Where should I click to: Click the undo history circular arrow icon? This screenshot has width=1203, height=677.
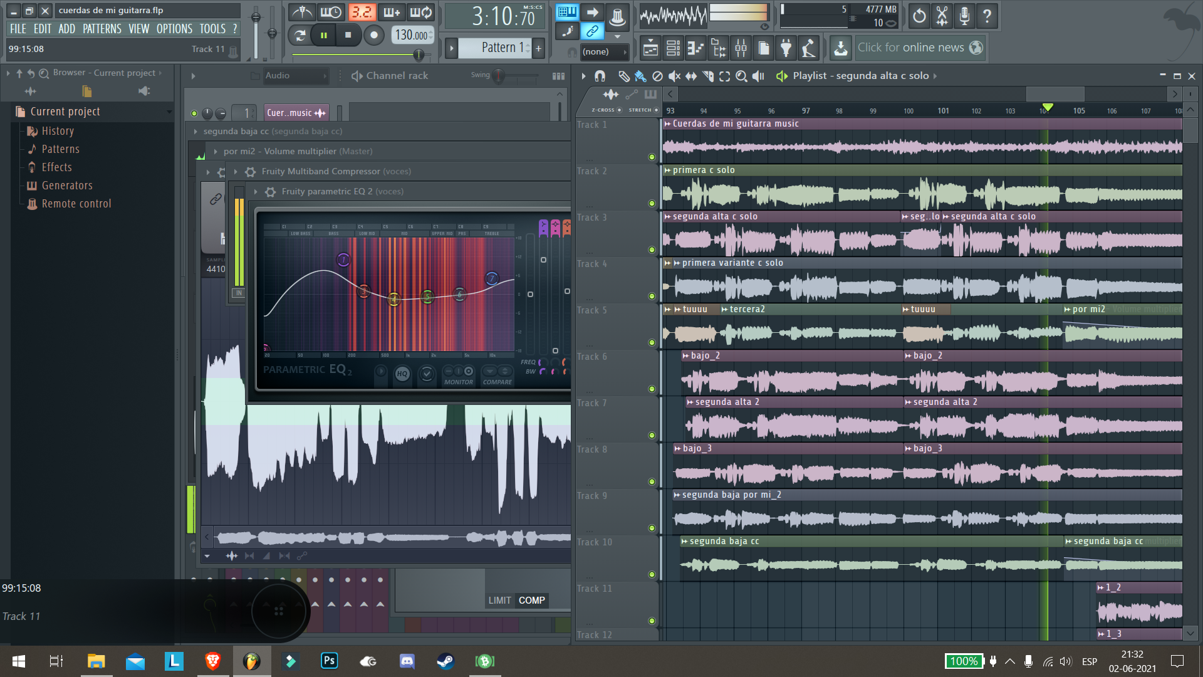coord(919,16)
